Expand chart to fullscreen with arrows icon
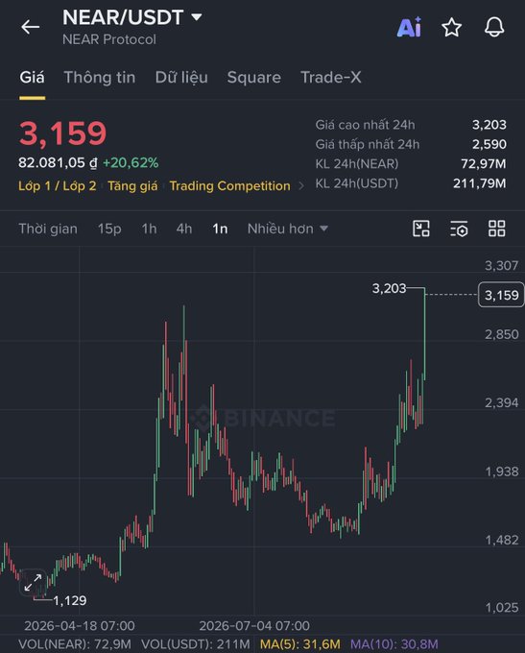This screenshot has height=653, width=525. tap(33, 582)
